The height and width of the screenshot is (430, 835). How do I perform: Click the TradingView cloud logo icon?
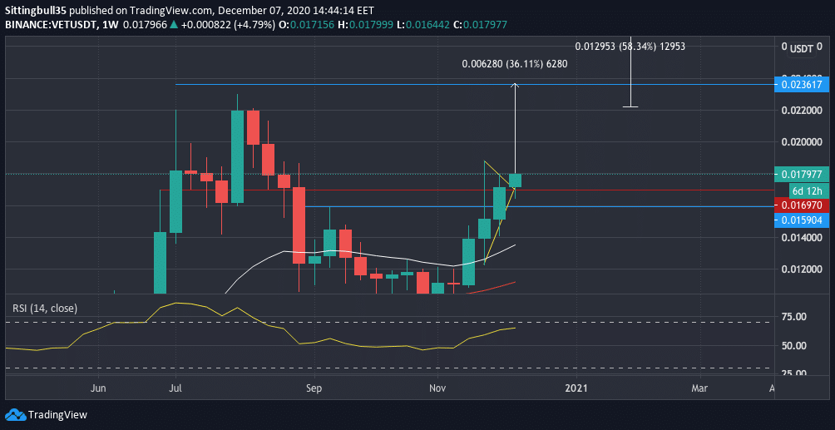pyautogui.click(x=15, y=414)
